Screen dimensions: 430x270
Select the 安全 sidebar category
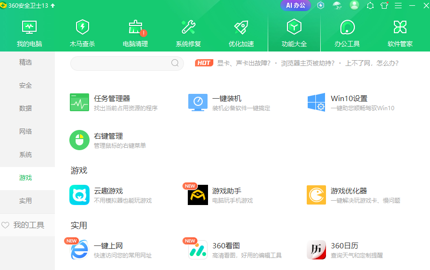[x=26, y=86]
